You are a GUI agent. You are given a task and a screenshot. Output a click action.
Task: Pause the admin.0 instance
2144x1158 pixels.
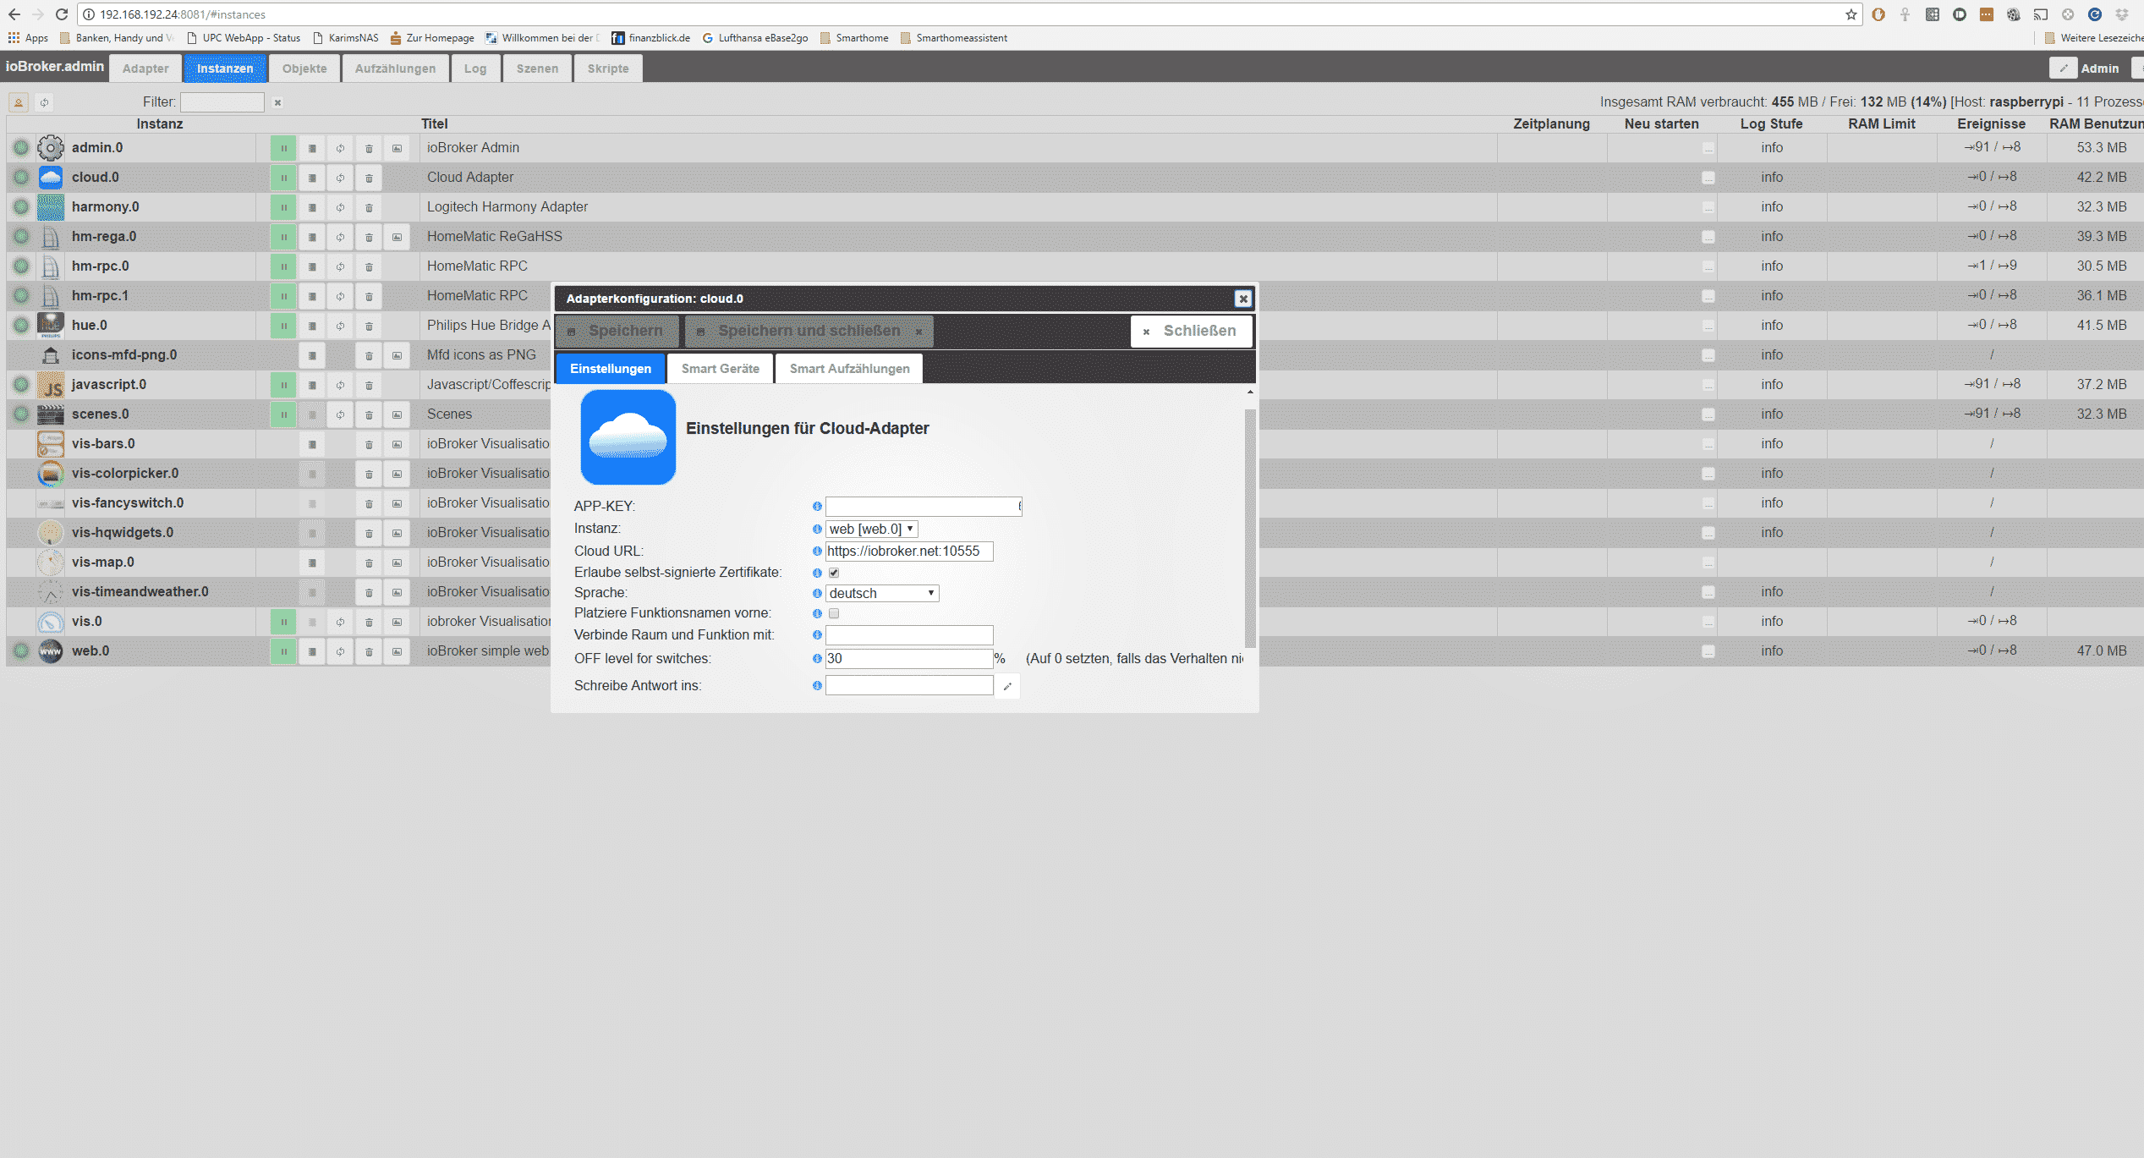pos(283,148)
